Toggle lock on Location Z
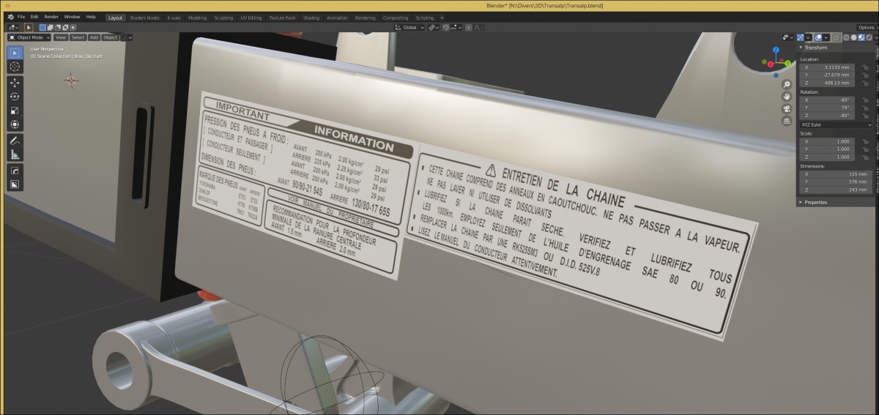 (x=866, y=83)
